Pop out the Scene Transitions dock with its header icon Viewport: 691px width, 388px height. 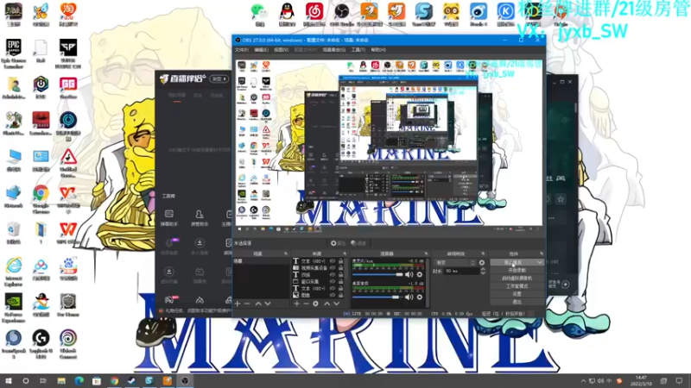483,253
